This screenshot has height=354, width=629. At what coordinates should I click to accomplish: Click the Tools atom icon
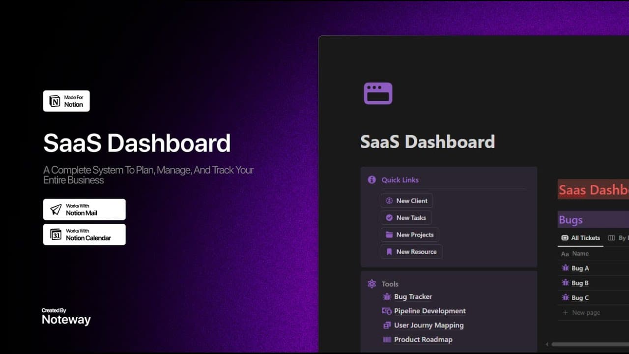click(372, 284)
